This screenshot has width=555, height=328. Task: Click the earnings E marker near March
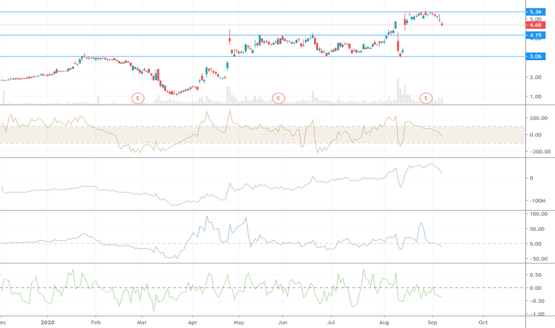click(138, 98)
